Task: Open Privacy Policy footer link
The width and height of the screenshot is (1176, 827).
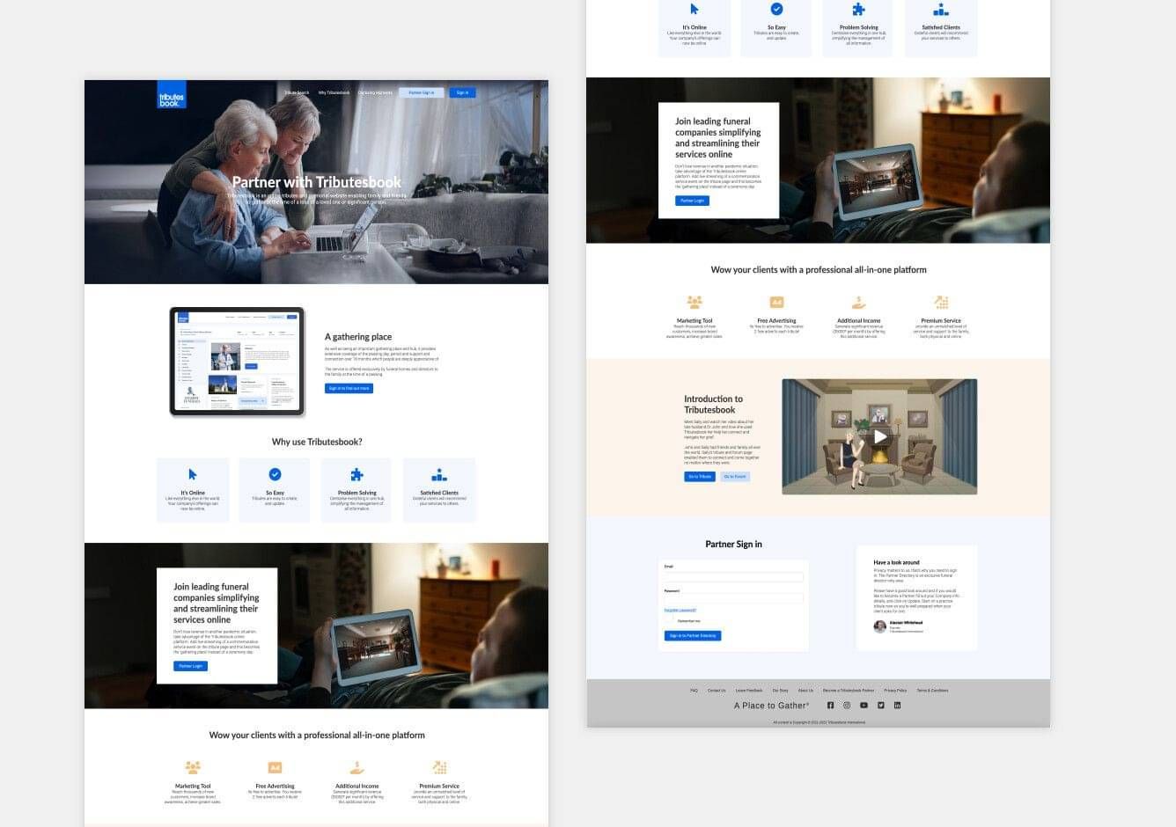Action: click(895, 691)
